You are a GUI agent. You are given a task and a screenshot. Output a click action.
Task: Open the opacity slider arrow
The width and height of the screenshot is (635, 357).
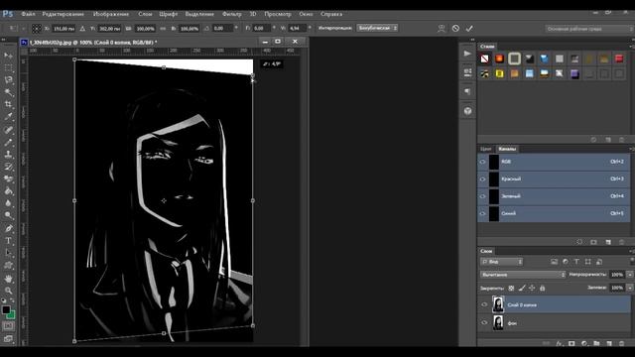point(630,275)
